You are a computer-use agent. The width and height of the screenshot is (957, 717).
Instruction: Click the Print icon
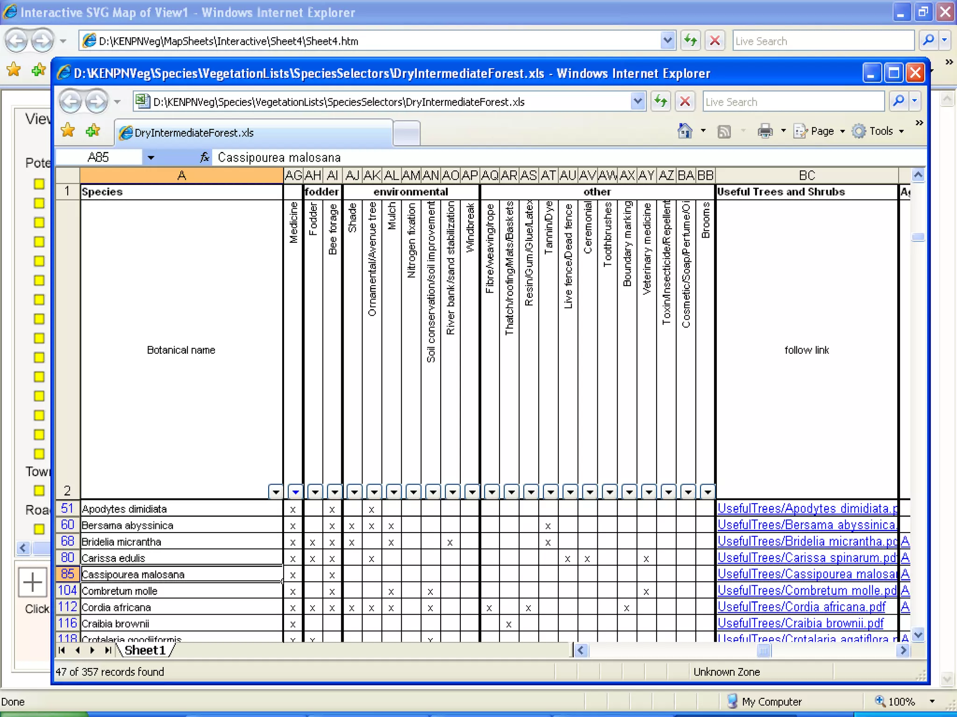point(765,132)
